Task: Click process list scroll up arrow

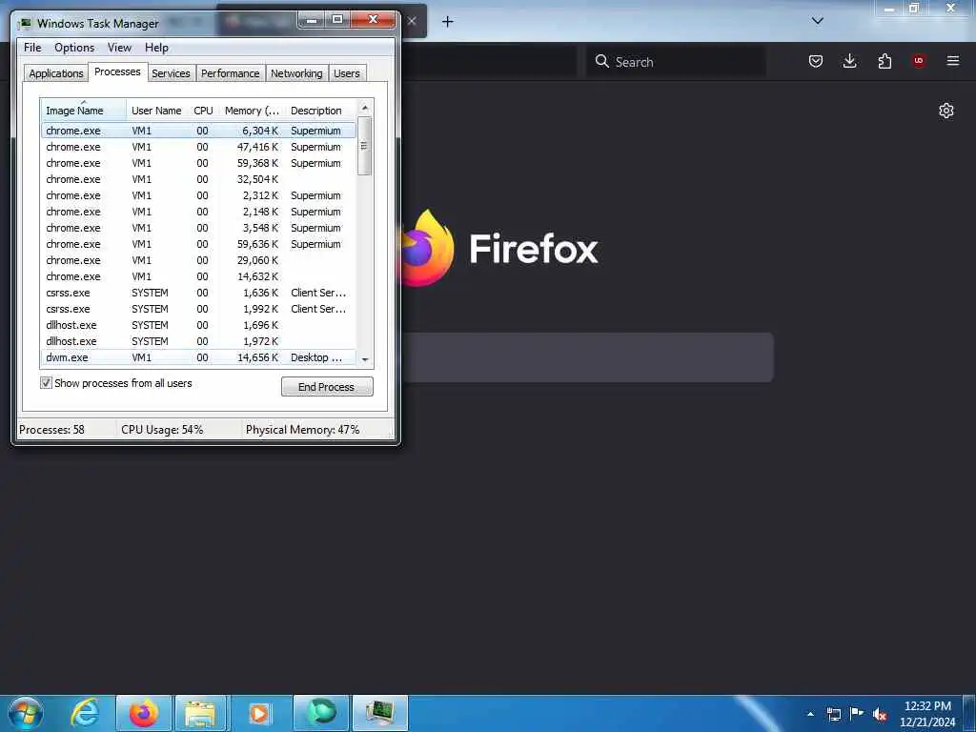Action: pos(365,108)
